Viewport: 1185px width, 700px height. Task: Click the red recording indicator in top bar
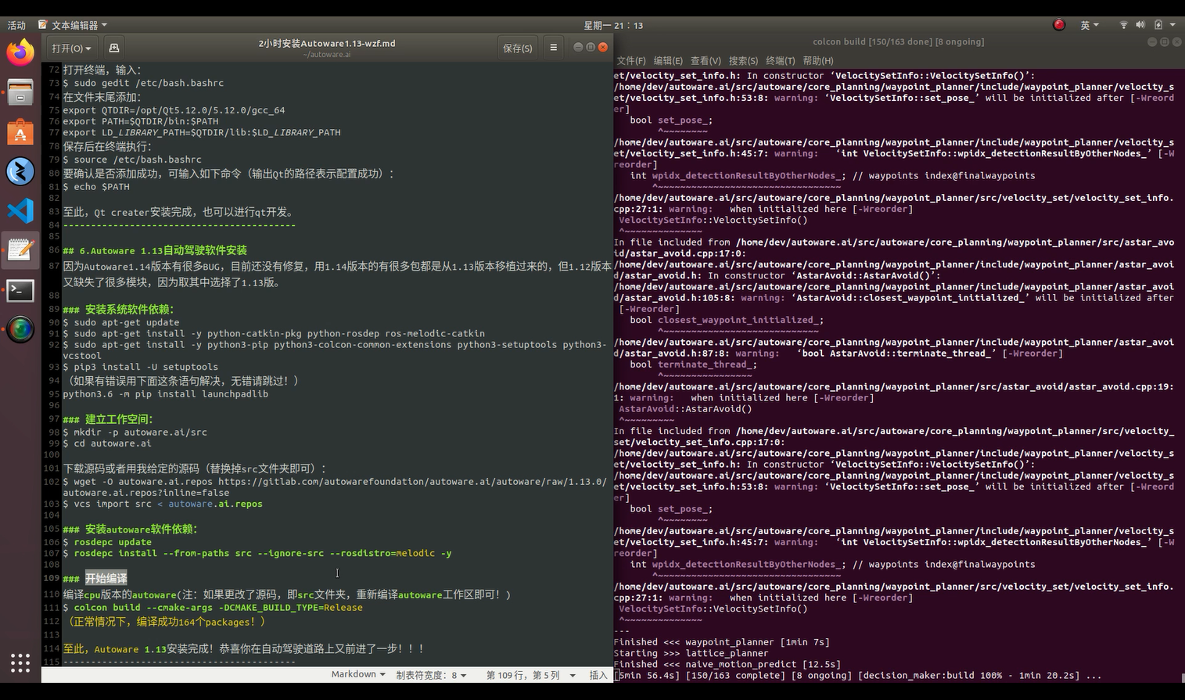[1059, 25]
